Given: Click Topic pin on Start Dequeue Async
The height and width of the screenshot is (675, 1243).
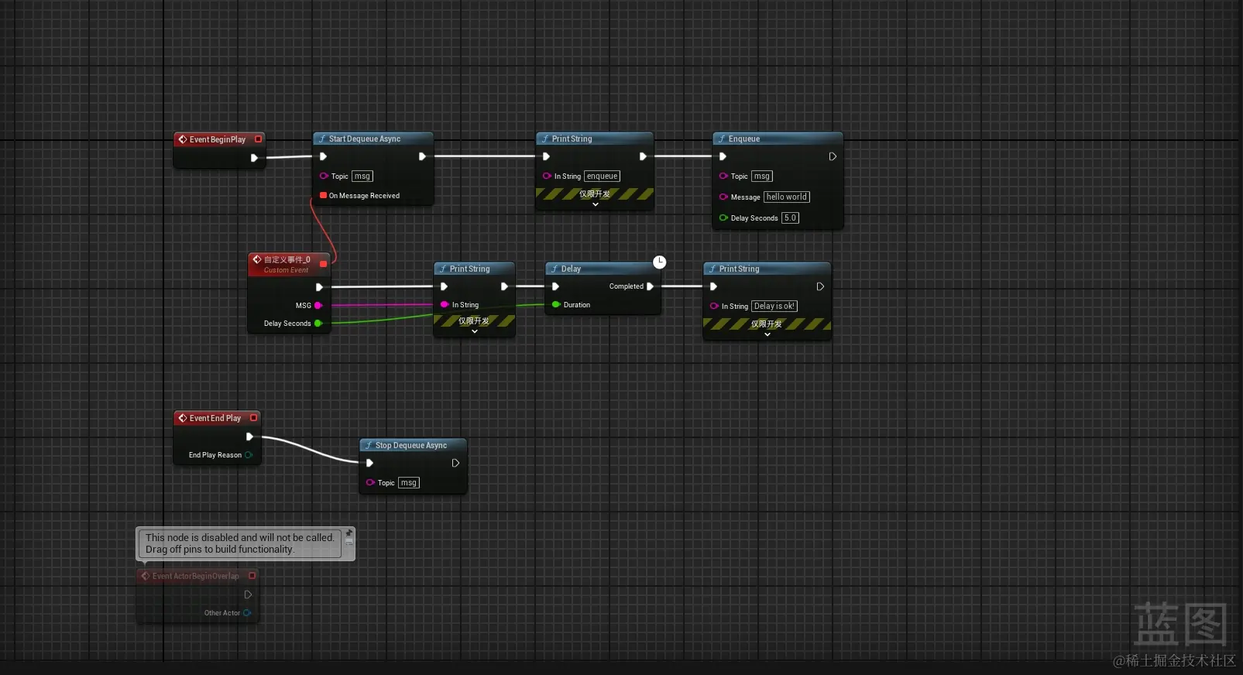Looking at the screenshot, I should click(x=324, y=176).
